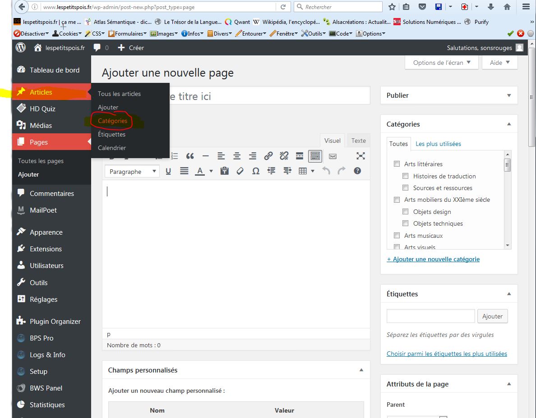Collapse the Publier meta box
Screen dimensions: 536x418
[509, 95]
